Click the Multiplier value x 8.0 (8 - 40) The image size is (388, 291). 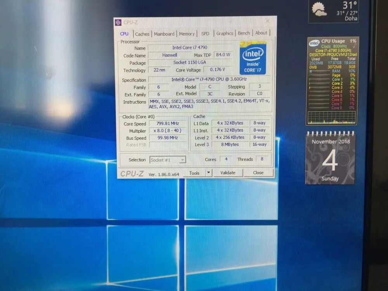(168, 130)
